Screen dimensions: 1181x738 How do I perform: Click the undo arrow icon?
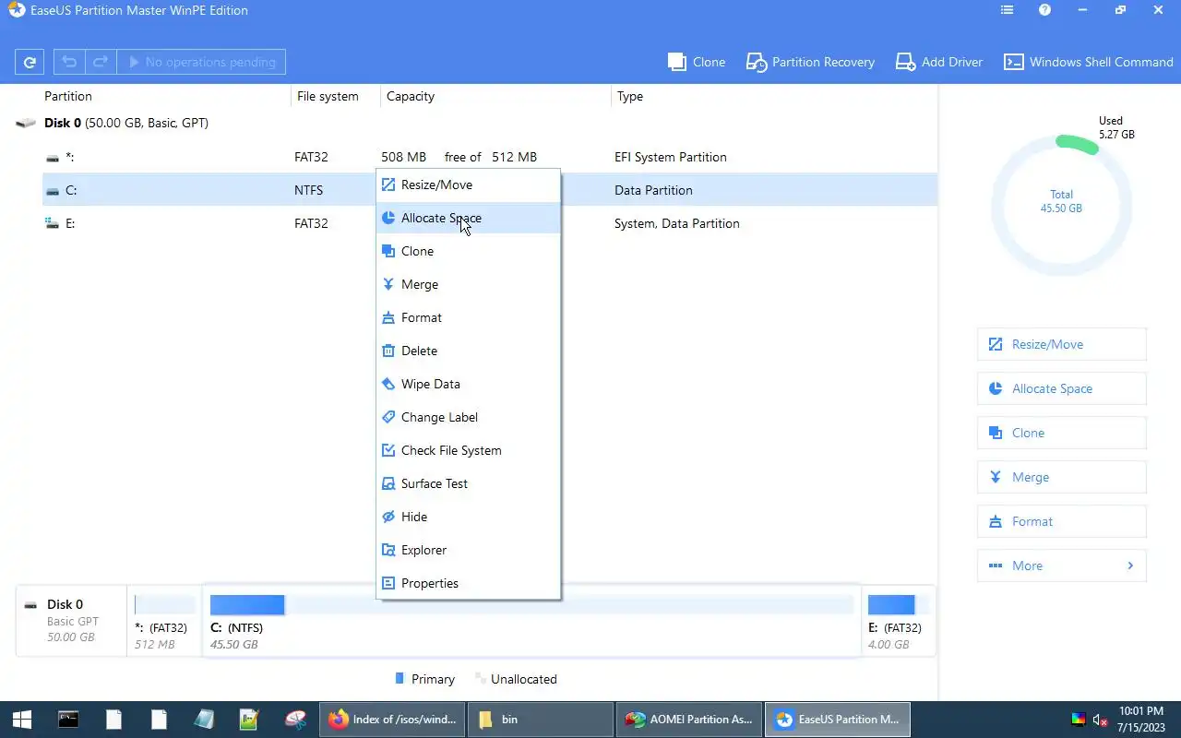68,62
